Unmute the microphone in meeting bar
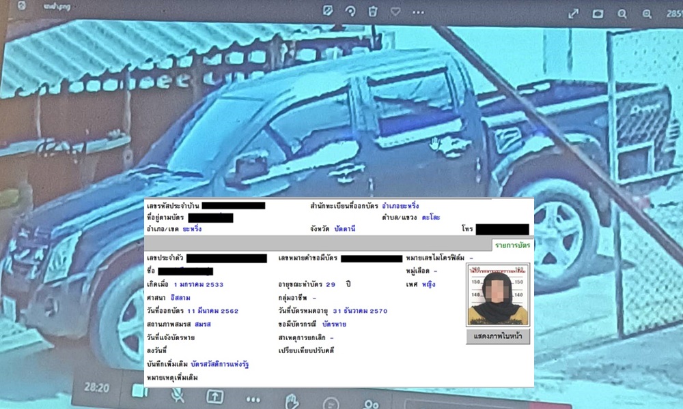683x409 pixels. [176, 393]
